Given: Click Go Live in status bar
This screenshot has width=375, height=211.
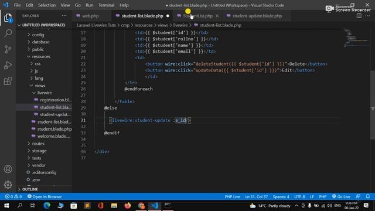Looking at the screenshot, I should click(341, 197).
